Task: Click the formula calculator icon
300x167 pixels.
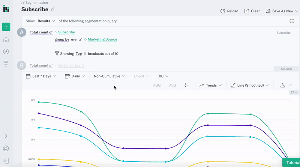Action: click(x=186, y=86)
